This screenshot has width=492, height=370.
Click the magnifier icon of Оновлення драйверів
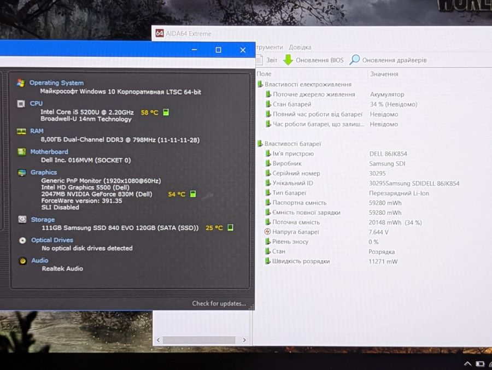tap(355, 60)
